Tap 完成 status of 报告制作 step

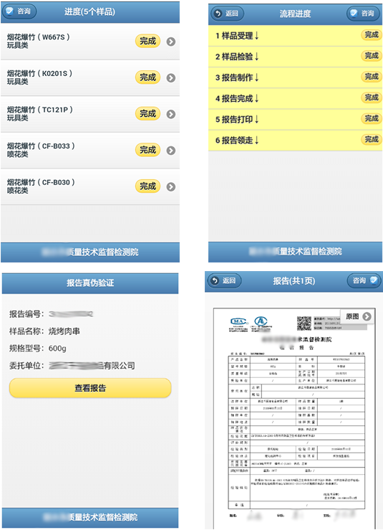click(x=372, y=77)
